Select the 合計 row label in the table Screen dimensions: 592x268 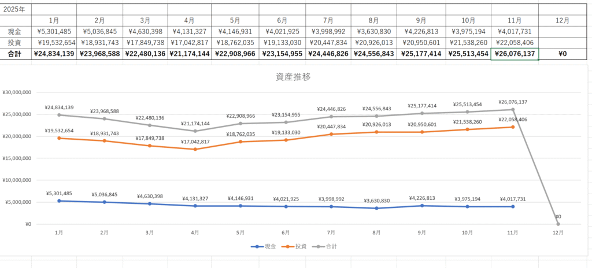click(16, 54)
